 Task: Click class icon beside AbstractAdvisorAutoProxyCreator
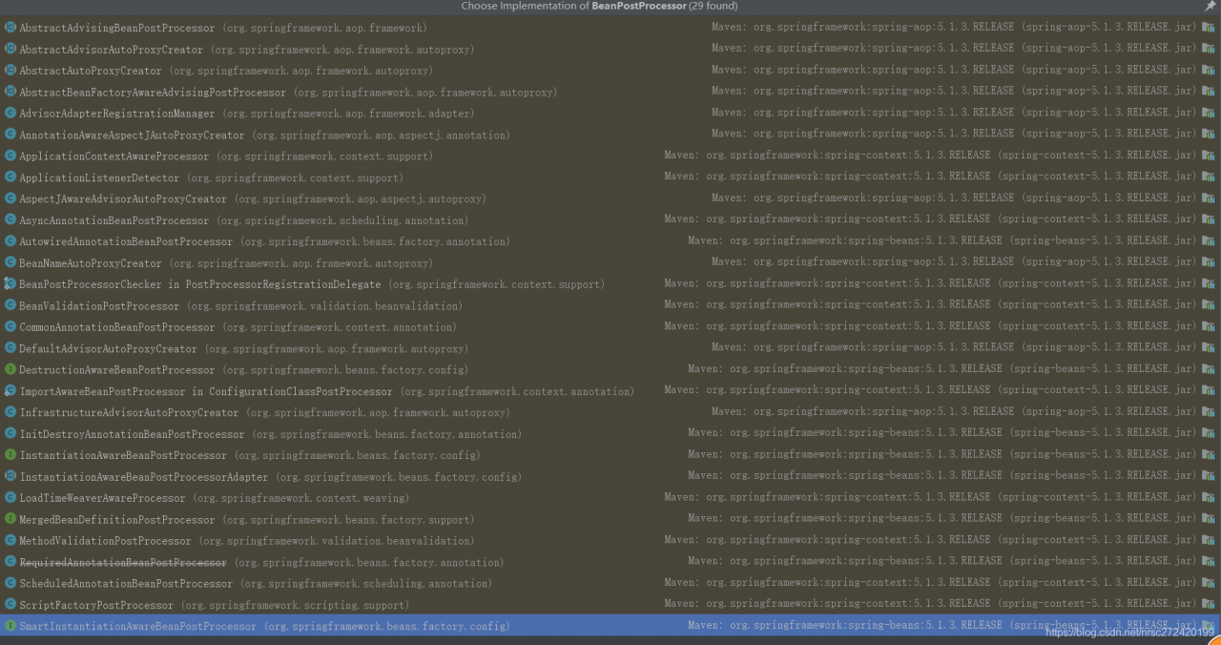10,49
